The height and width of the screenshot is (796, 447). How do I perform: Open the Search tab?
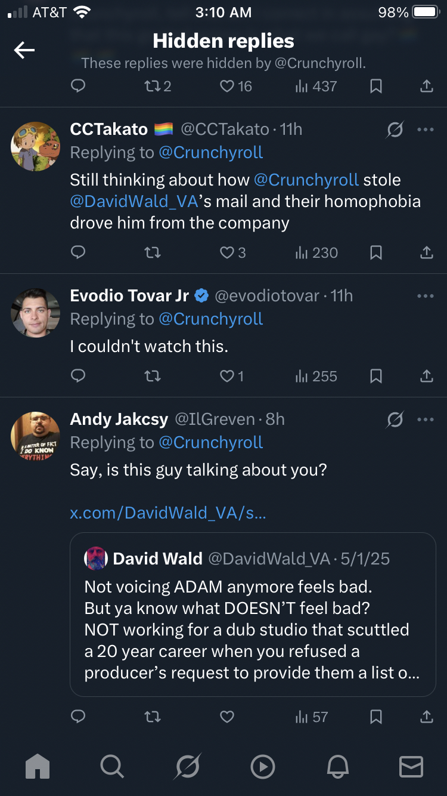coord(112,766)
